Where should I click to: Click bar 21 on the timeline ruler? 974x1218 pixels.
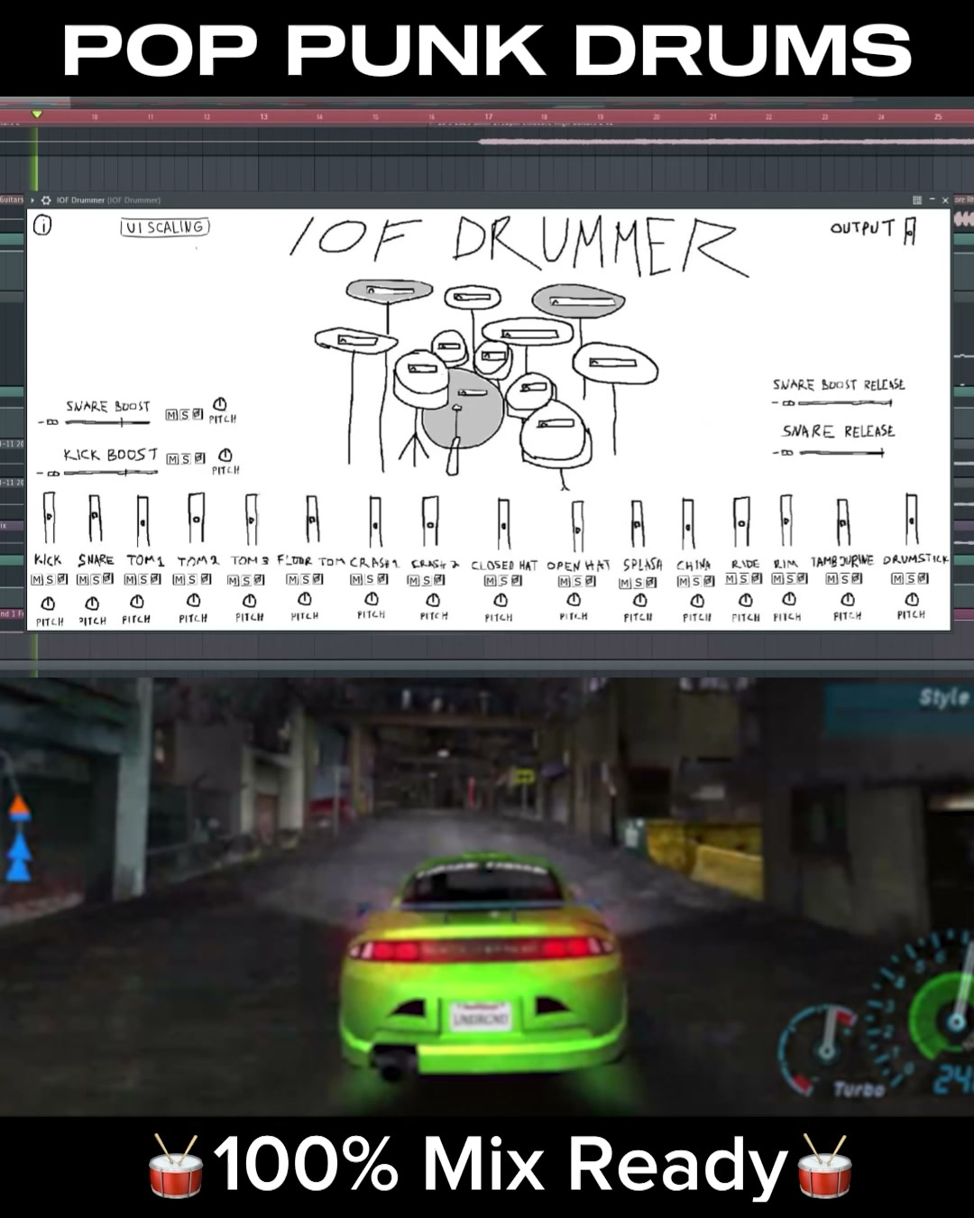pos(712,116)
